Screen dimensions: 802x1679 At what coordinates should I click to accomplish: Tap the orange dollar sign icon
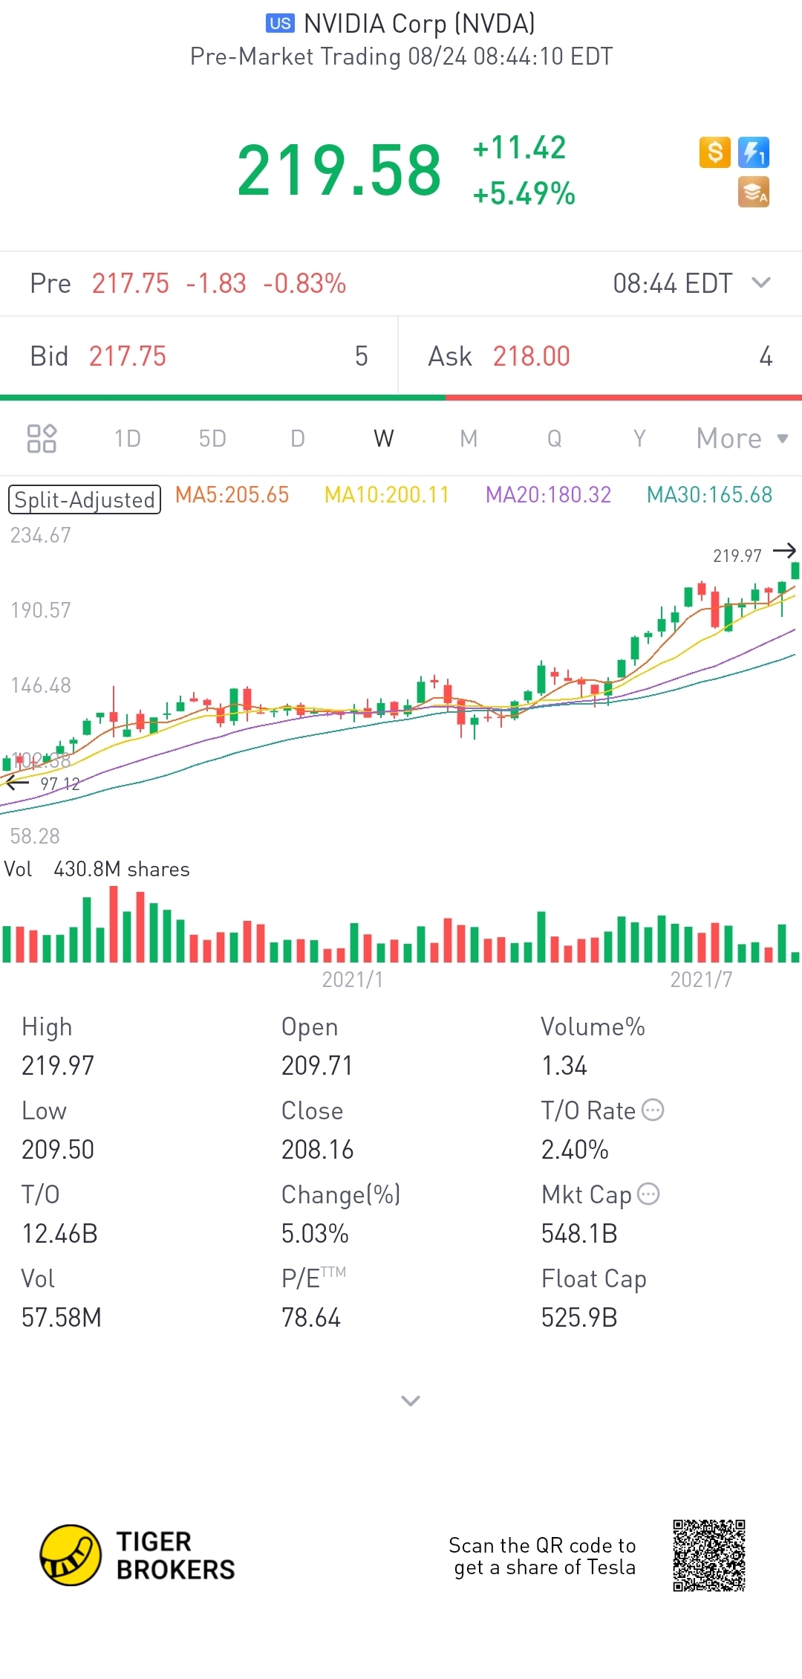pyautogui.click(x=715, y=153)
